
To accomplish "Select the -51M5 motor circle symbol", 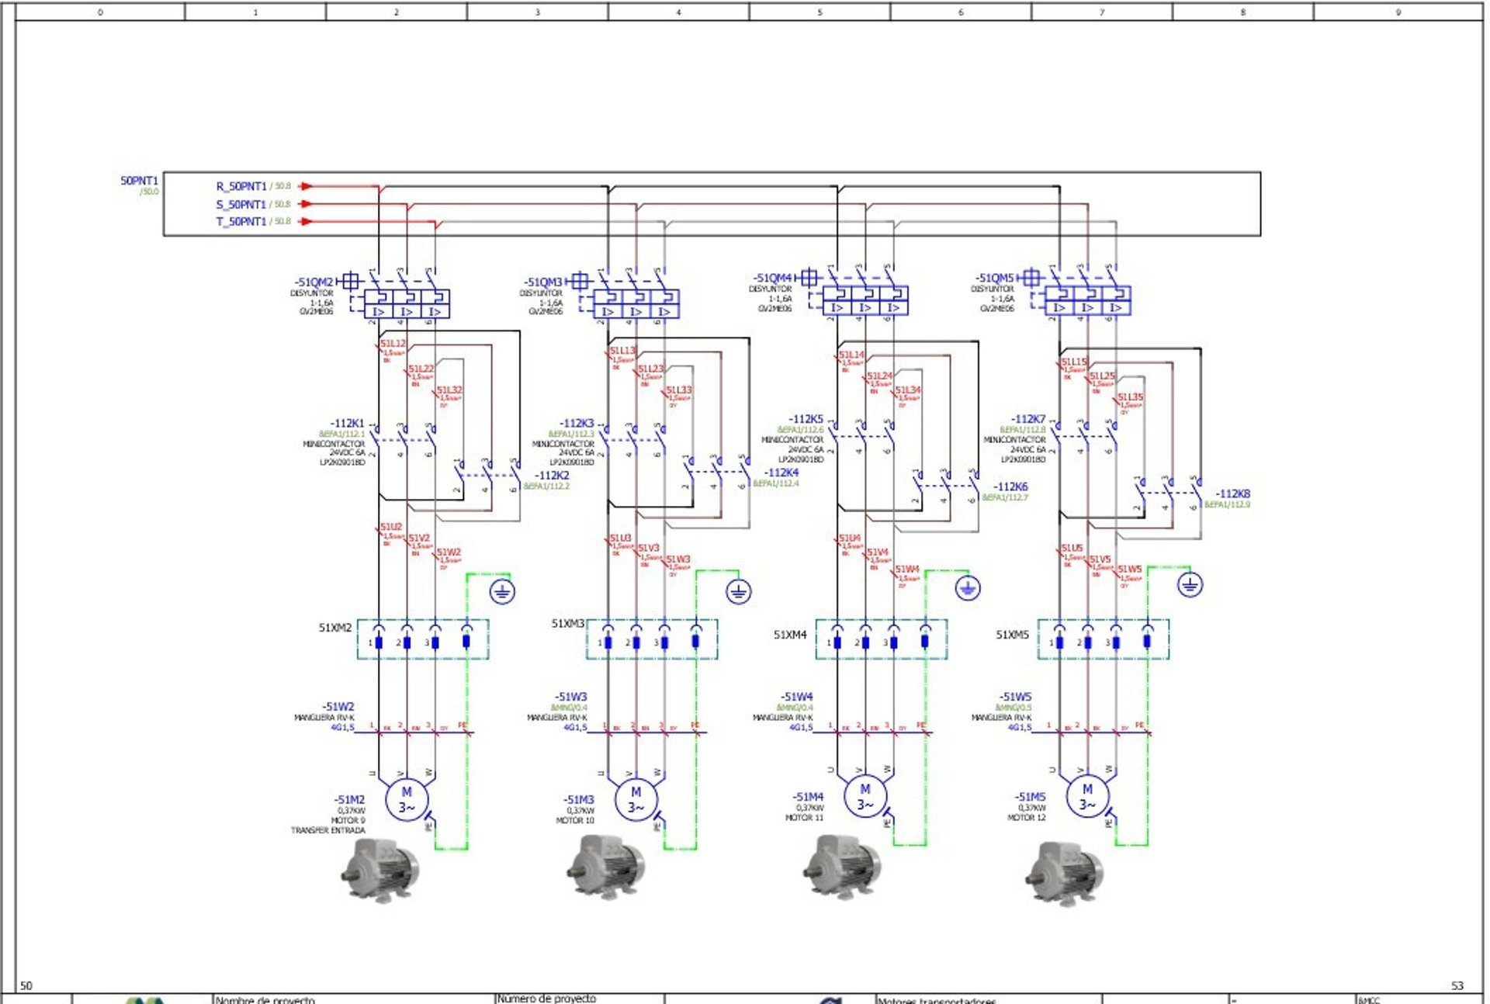I will [x=1086, y=797].
